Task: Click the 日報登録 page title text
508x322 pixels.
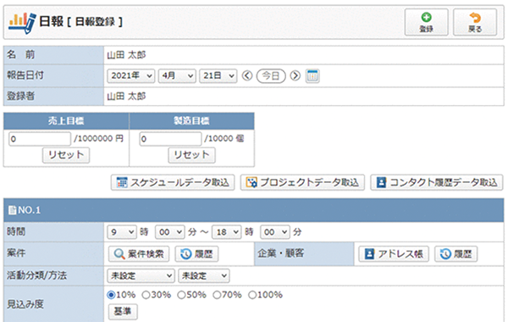Action: pyautogui.click(x=95, y=22)
